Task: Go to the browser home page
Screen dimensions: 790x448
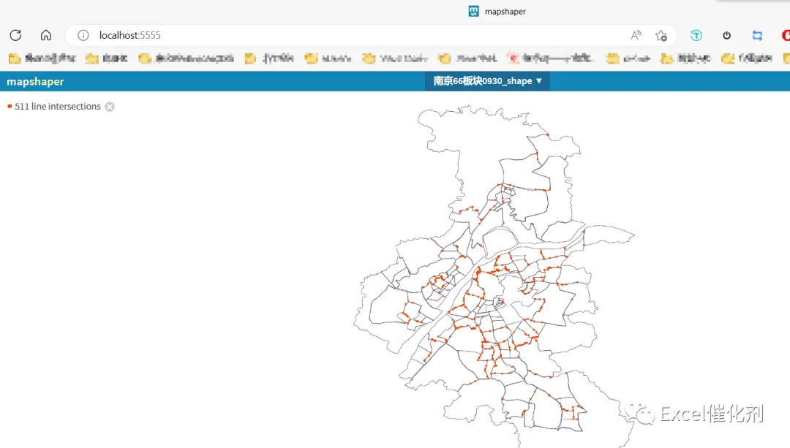Action: [46, 35]
